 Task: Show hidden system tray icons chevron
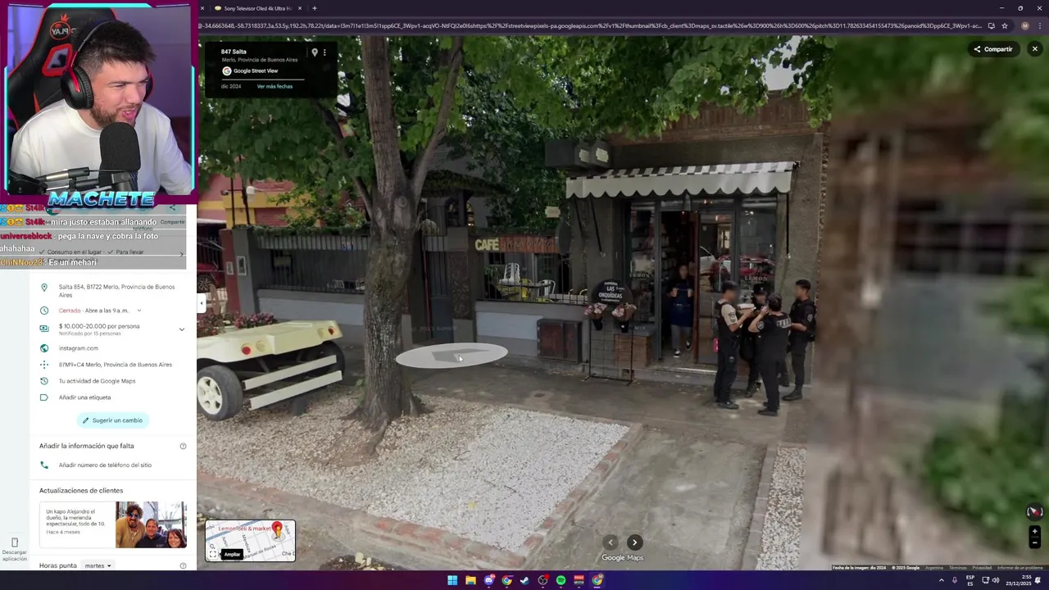(x=941, y=580)
